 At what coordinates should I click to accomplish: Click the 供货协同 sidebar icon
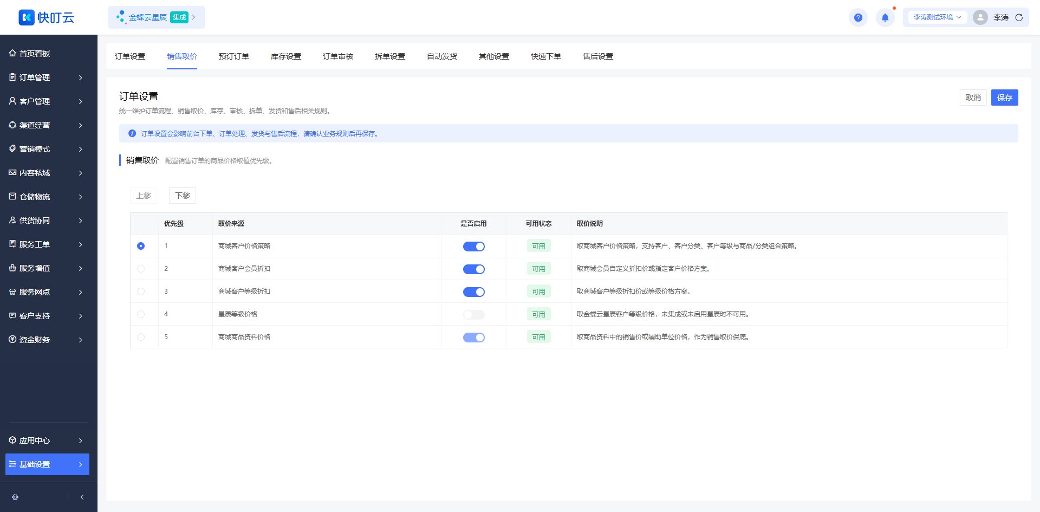[x=12, y=220]
